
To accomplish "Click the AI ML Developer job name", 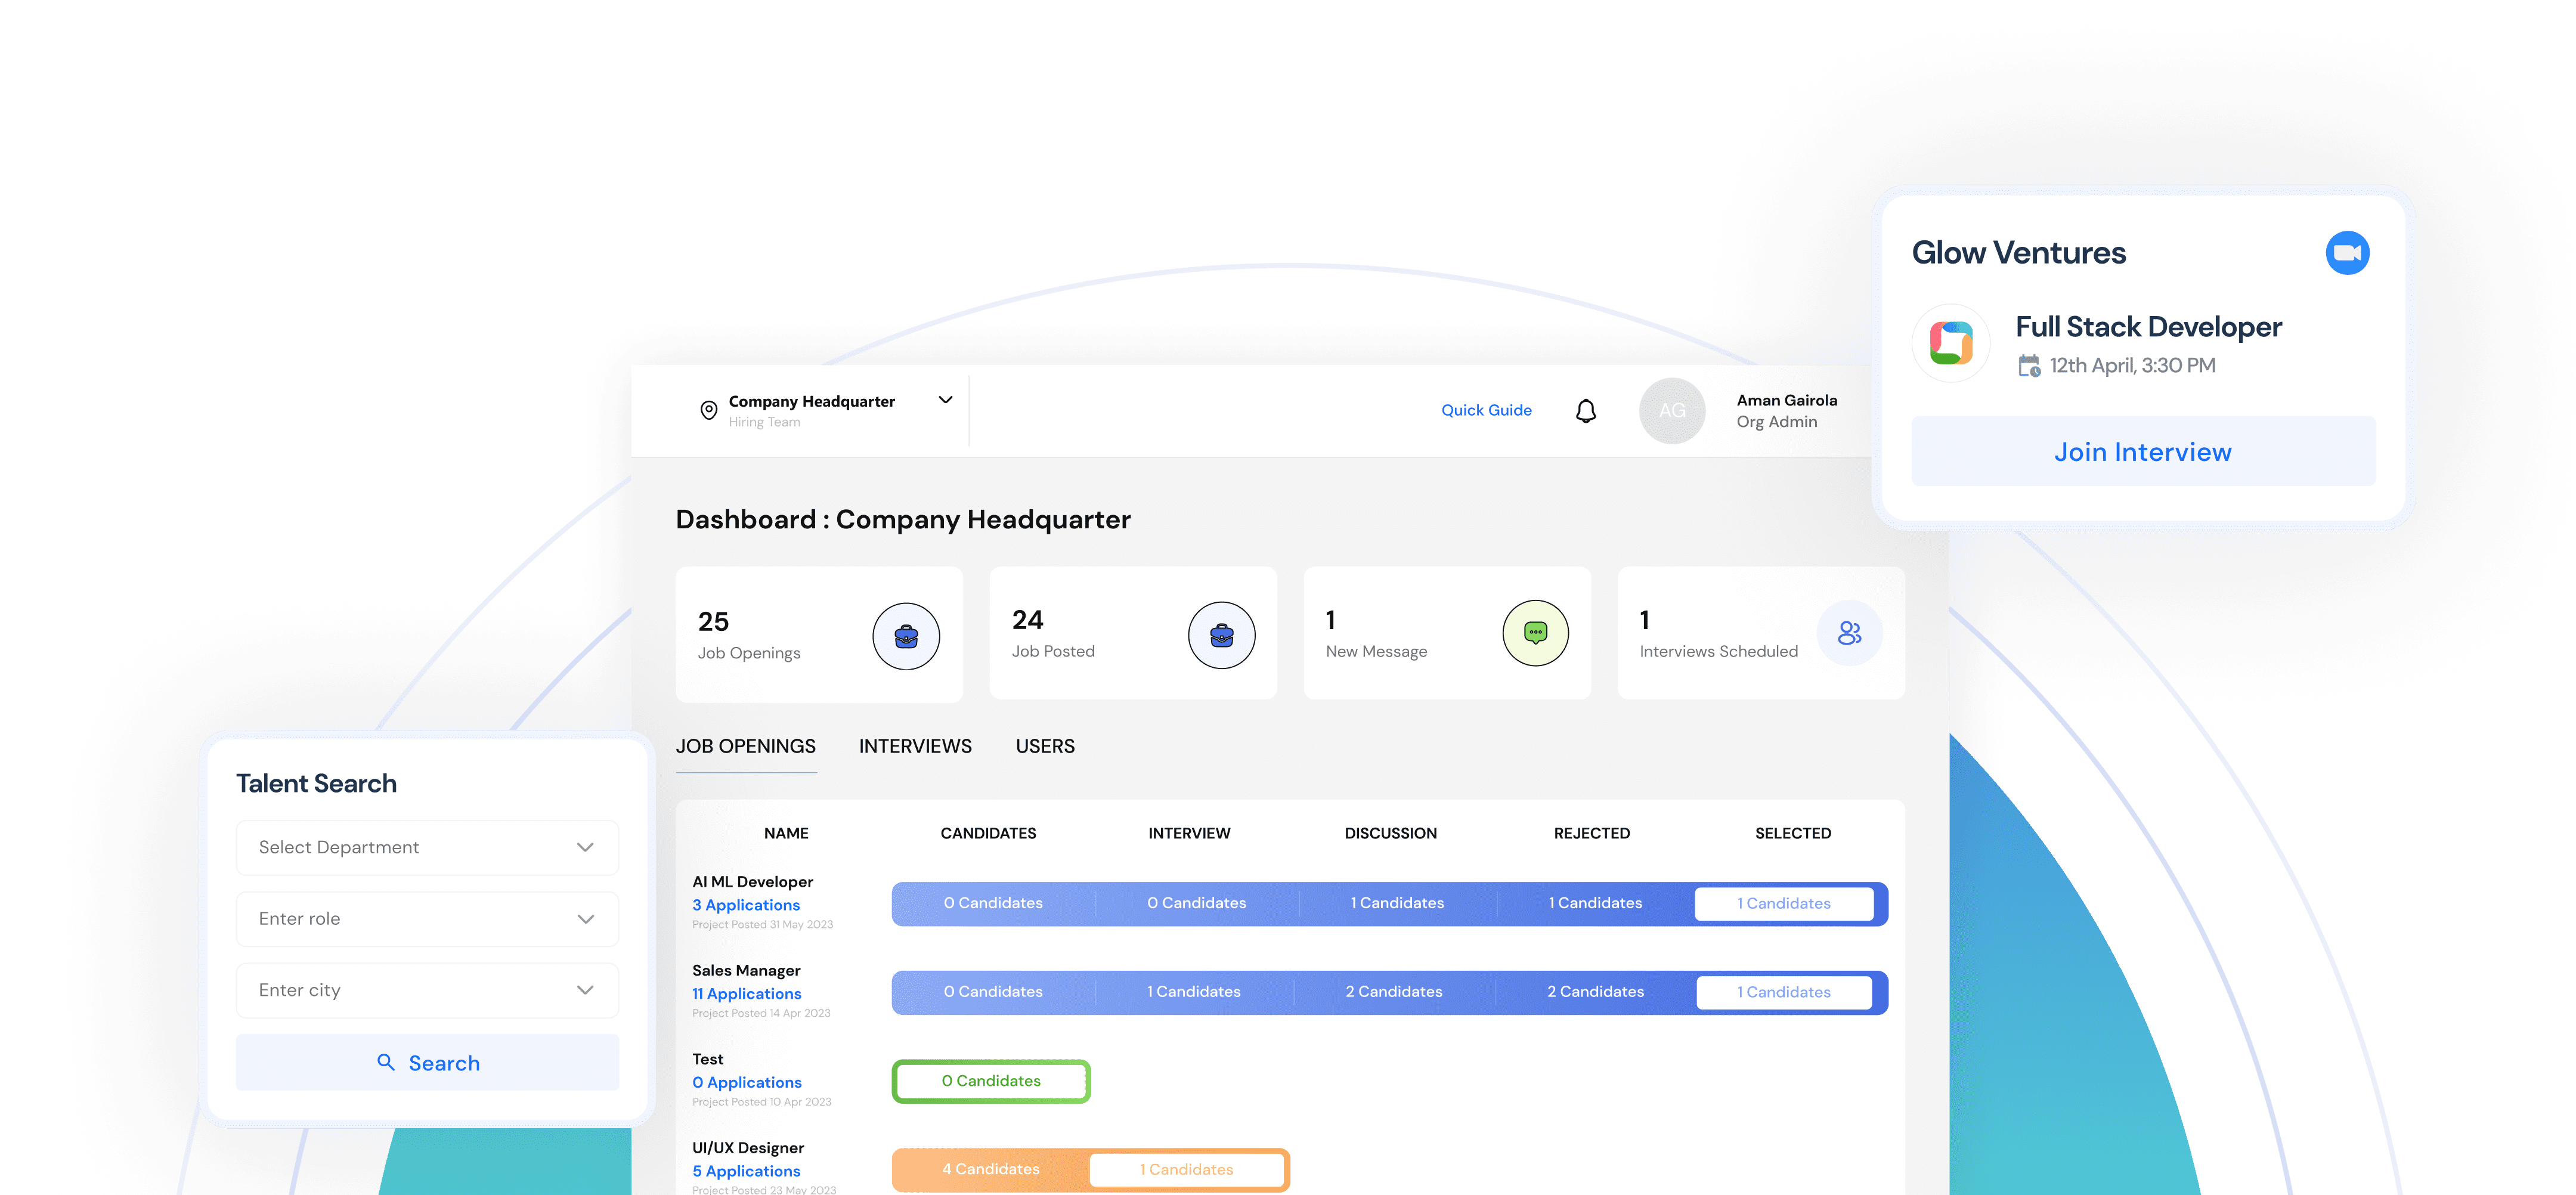I will [752, 882].
